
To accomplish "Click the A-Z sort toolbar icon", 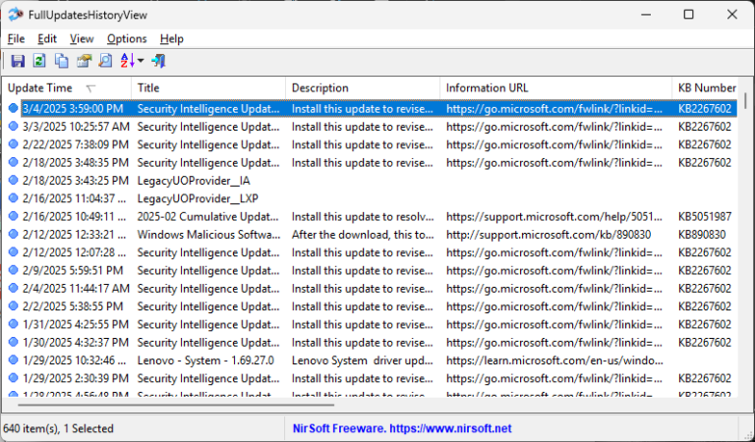I will 127,61.
